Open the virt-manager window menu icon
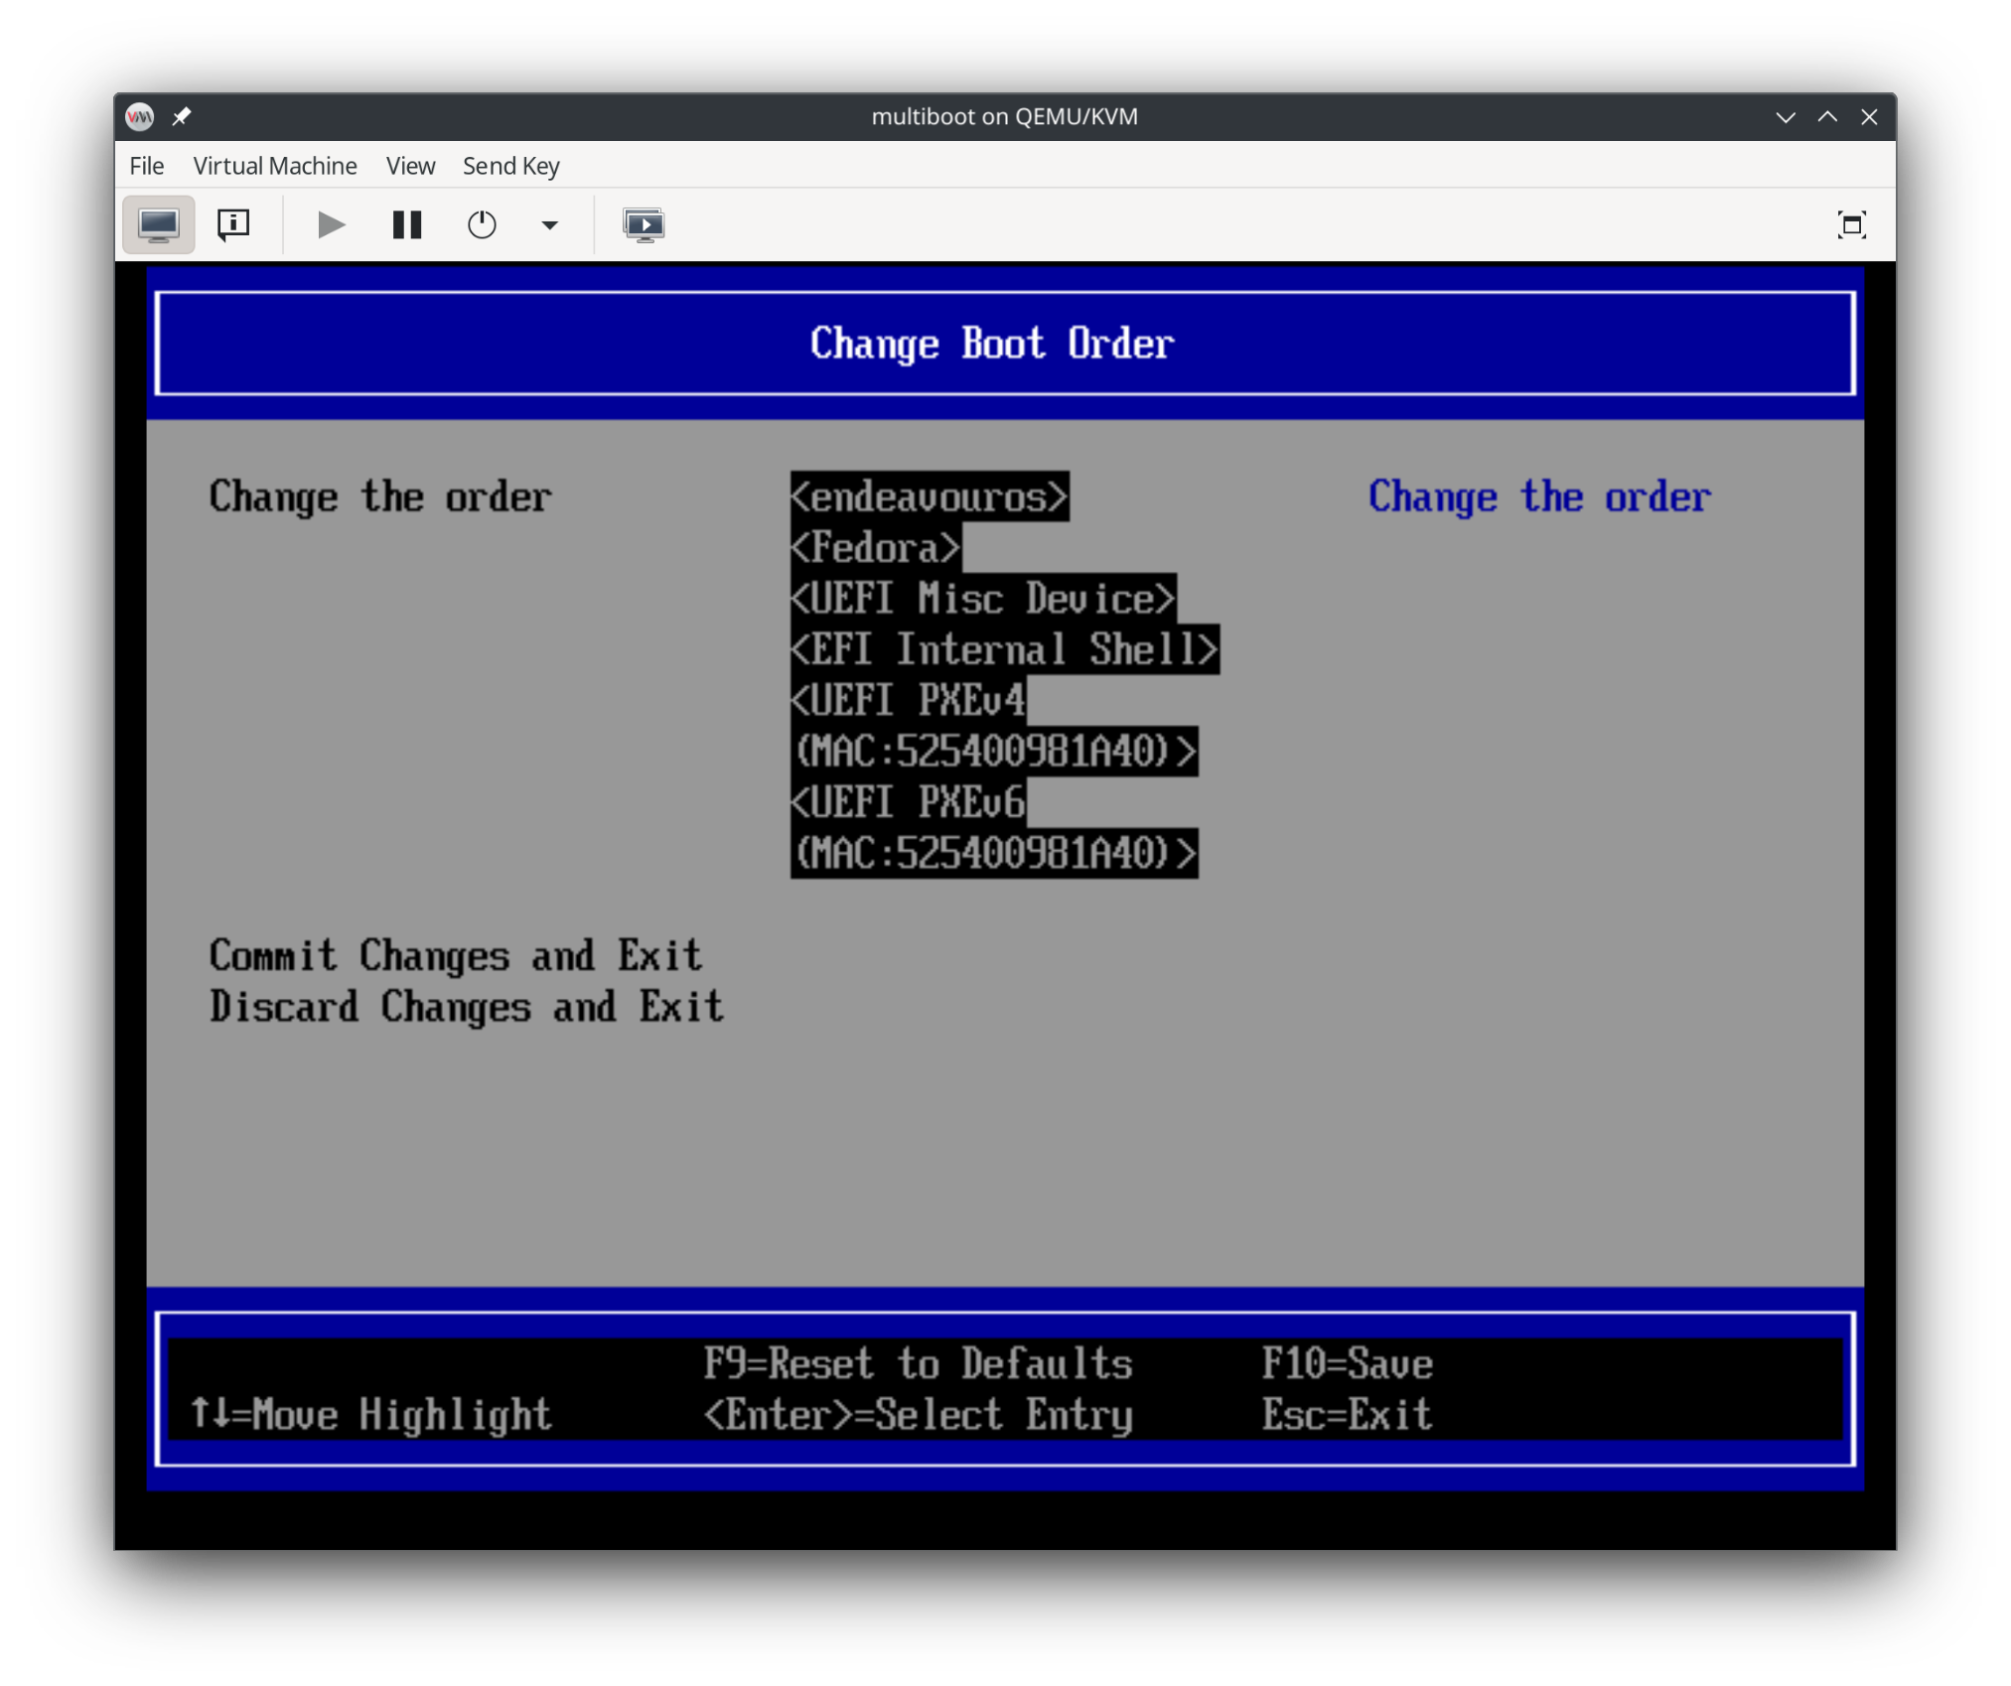Image resolution: width=2011 pixels, height=1686 pixels. tap(140, 116)
